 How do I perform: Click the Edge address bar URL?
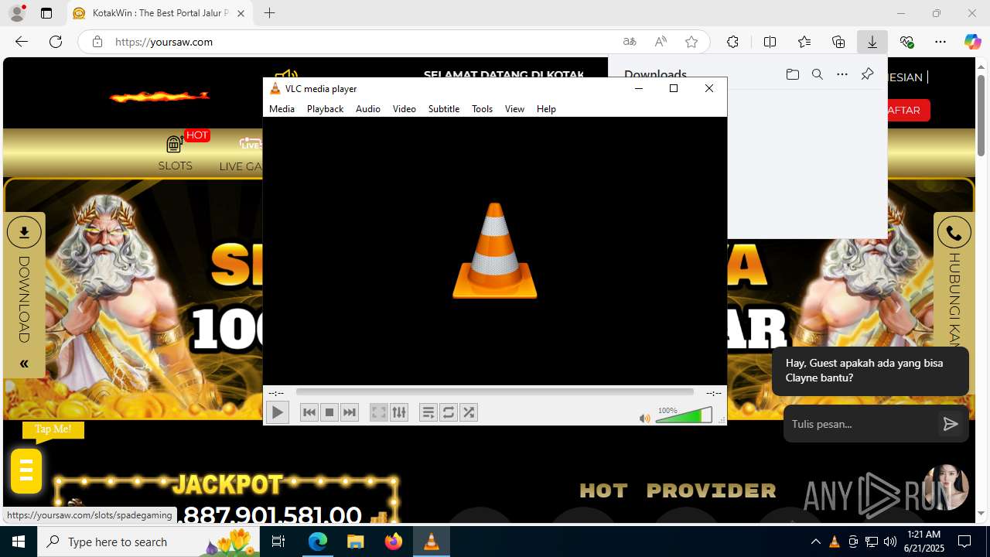164,42
